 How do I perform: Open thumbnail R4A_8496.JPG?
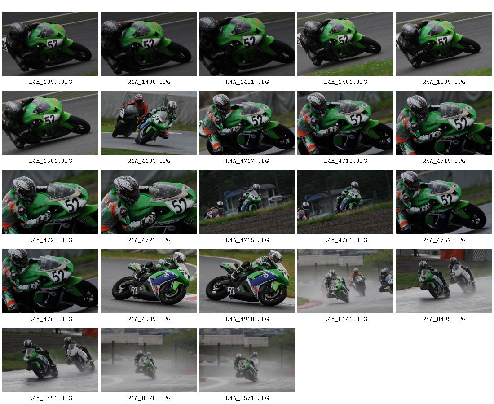[50, 360]
